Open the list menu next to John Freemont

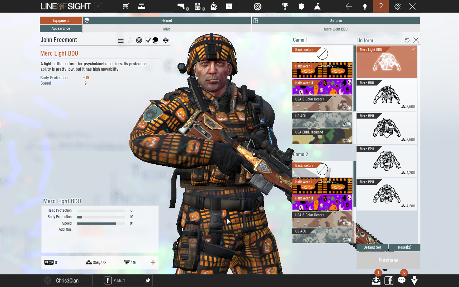point(121,41)
